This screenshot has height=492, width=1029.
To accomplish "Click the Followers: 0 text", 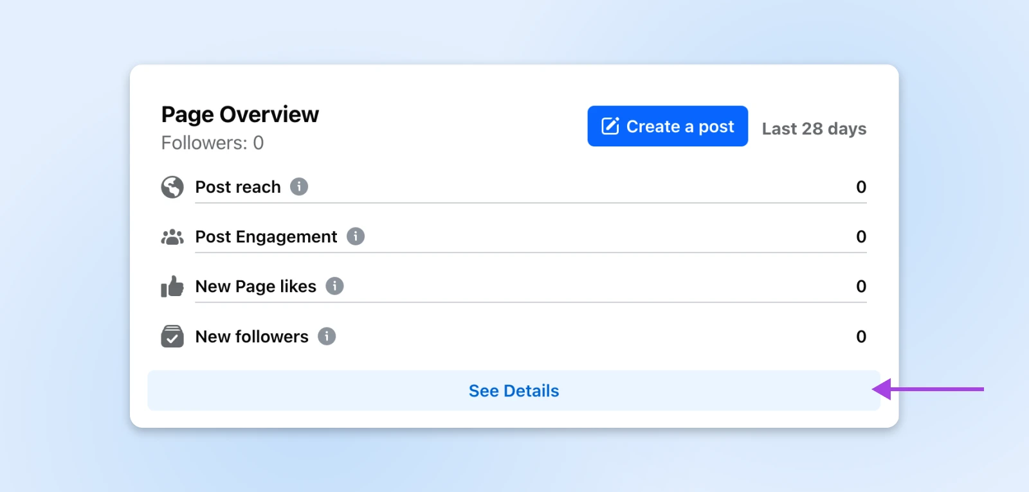I will [x=212, y=143].
